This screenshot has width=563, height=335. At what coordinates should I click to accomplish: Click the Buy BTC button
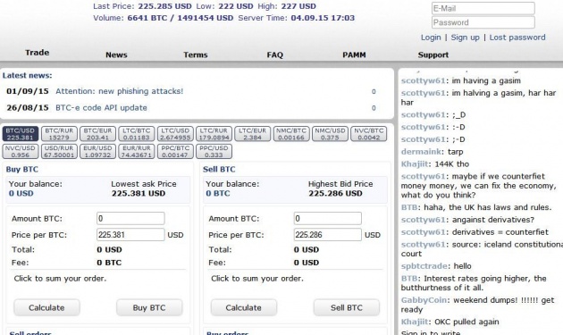149,307
